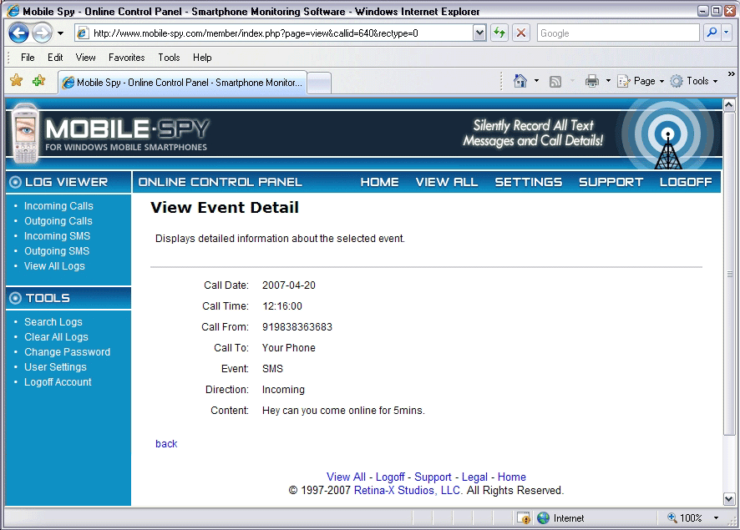Click VIEW ALL in top navigation
This screenshot has height=530, width=740.
coord(447,182)
